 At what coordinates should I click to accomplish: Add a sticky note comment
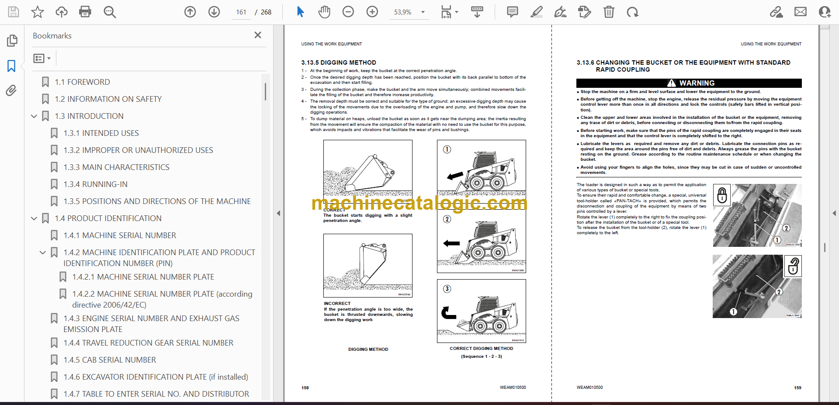[513, 12]
